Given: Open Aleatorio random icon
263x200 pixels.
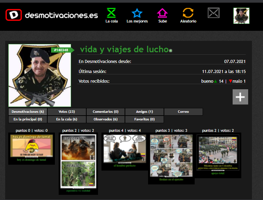Looking at the screenshot, I should tap(188, 14).
